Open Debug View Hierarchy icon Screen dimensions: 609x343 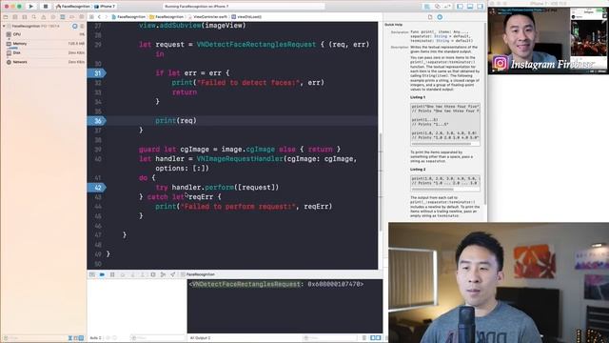coord(153,274)
